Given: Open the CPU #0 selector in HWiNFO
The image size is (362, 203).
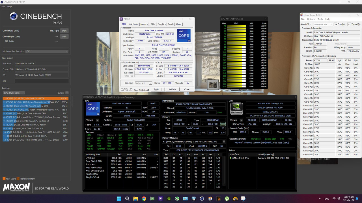Looking at the screenshot, I should pos(92,120).
